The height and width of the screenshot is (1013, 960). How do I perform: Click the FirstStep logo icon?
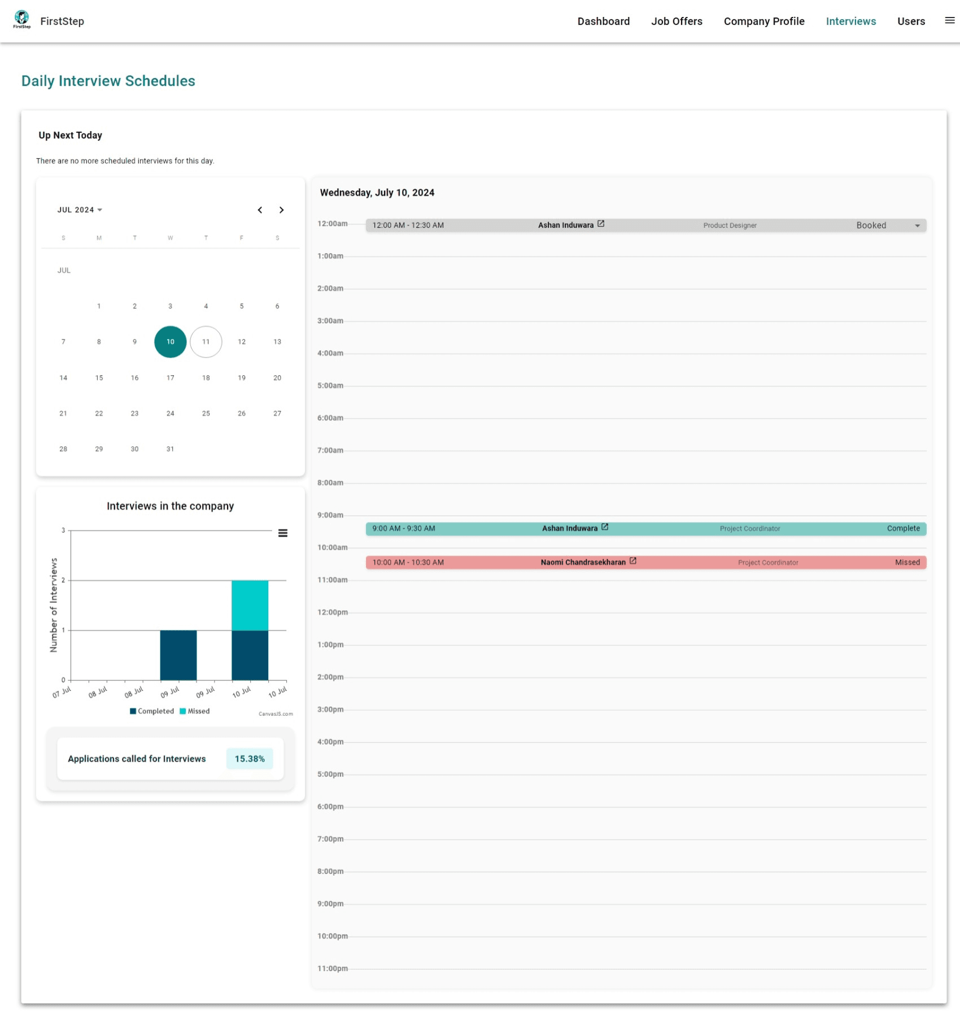(22, 19)
